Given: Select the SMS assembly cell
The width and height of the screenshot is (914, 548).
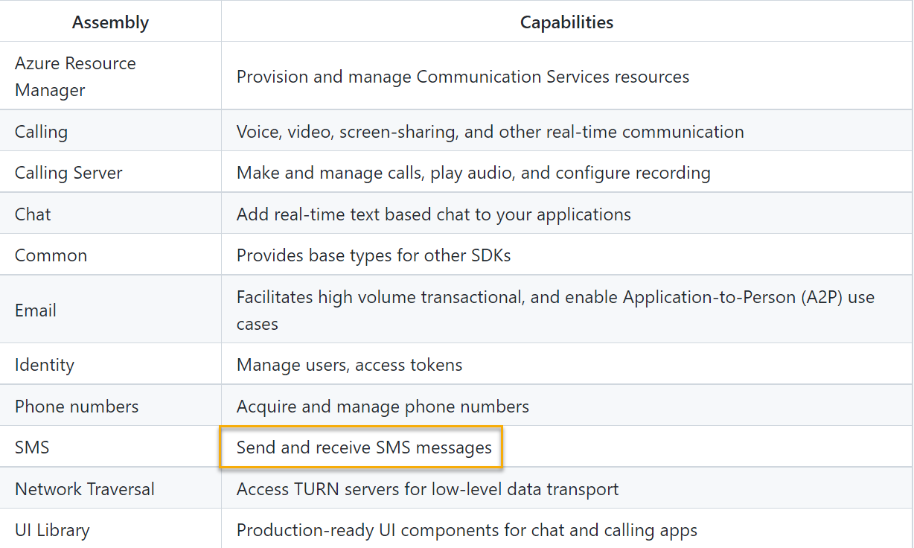Looking at the screenshot, I should coord(110,447).
